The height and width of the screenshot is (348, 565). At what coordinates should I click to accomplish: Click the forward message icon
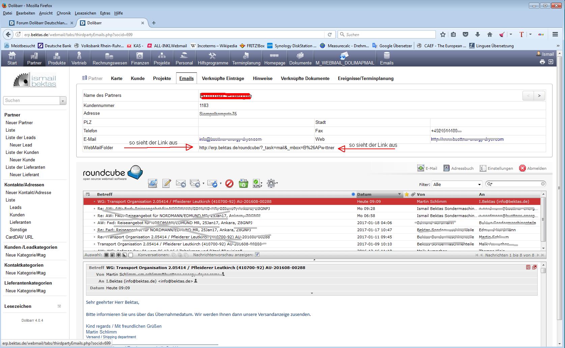pos(212,183)
